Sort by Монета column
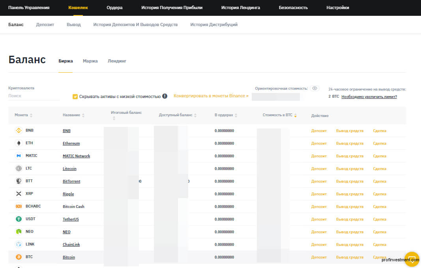Image resolution: width=421 pixels, height=268 pixels. (31, 115)
